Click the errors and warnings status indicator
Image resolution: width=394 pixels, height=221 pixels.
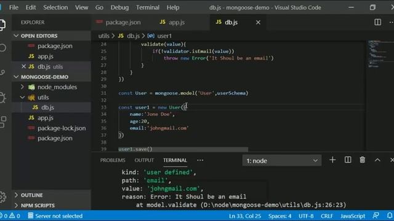click(10, 216)
